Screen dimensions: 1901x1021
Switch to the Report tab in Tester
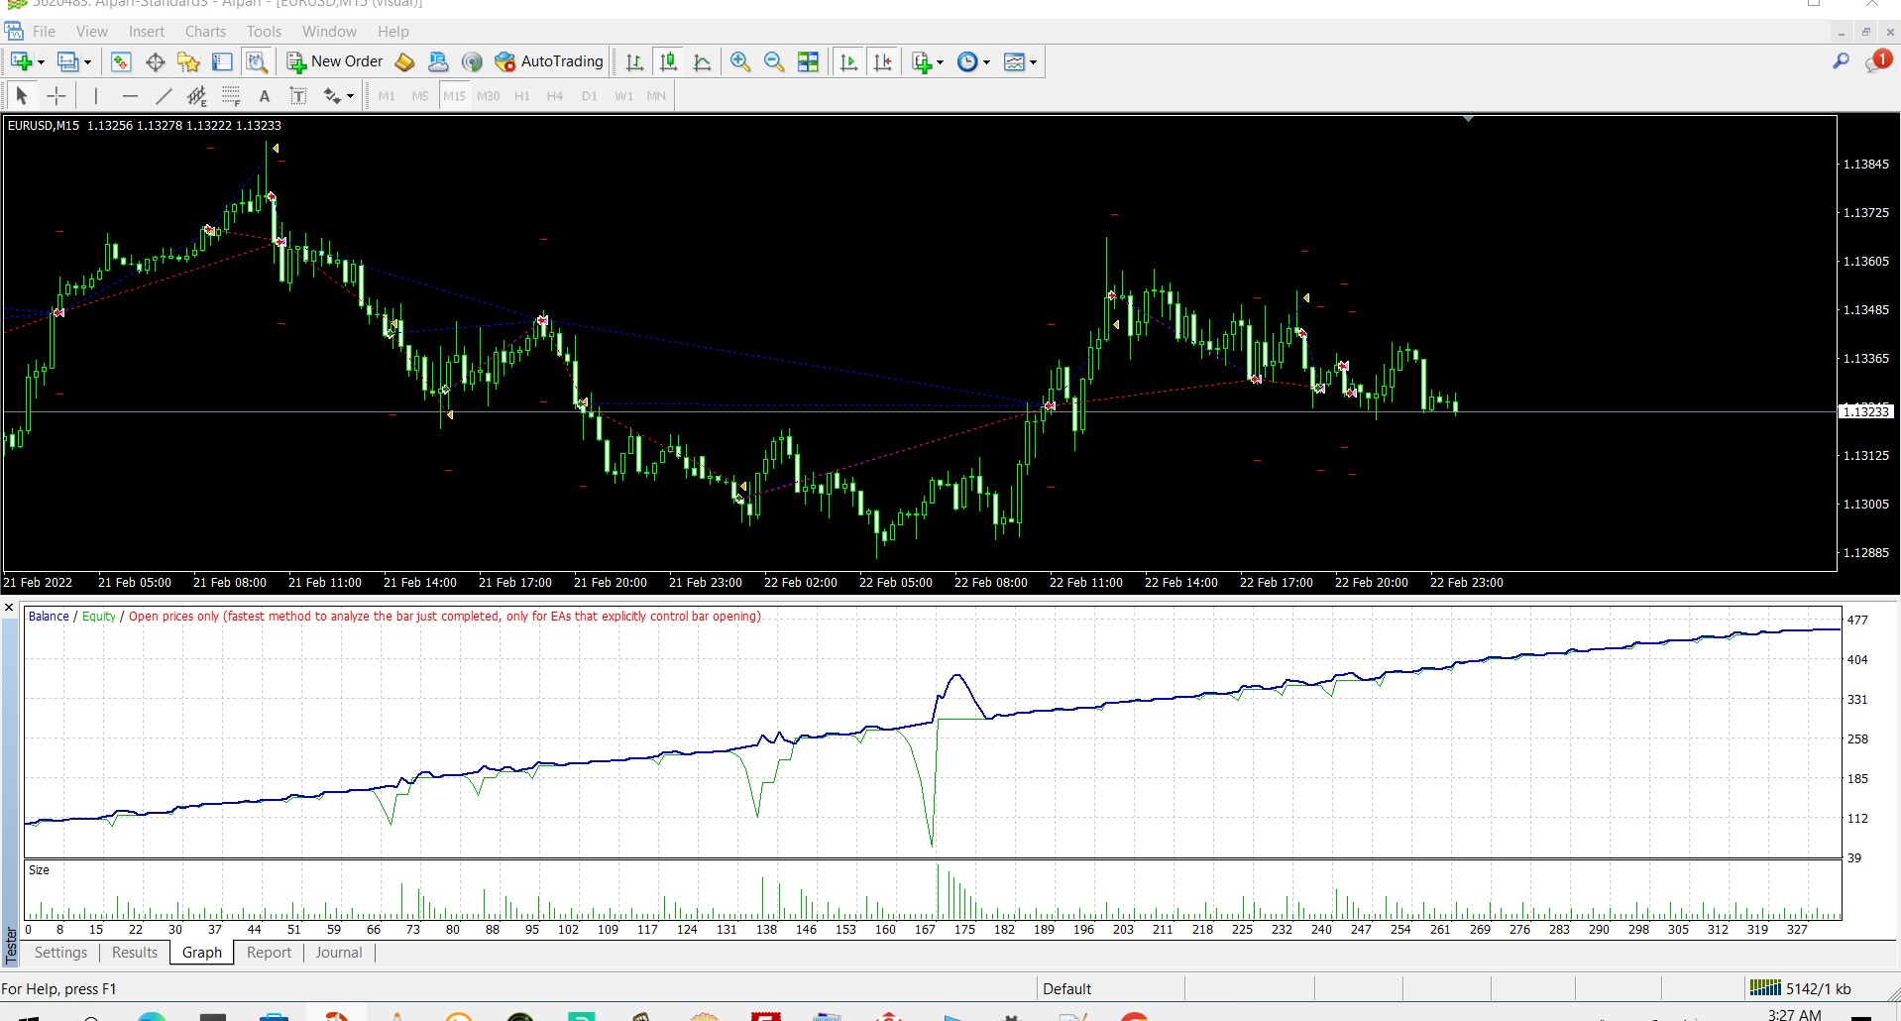269,953
